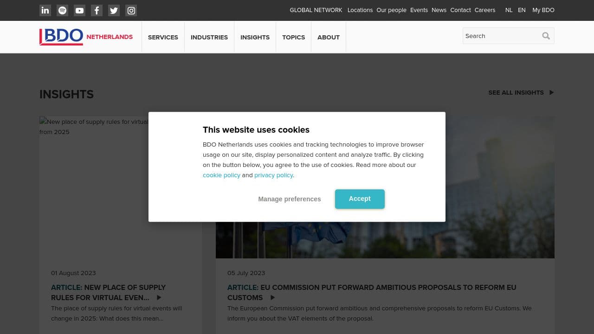This screenshot has height=334, width=594.
Task: Select the Facebook social icon
Action: pyautogui.click(x=97, y=10)
